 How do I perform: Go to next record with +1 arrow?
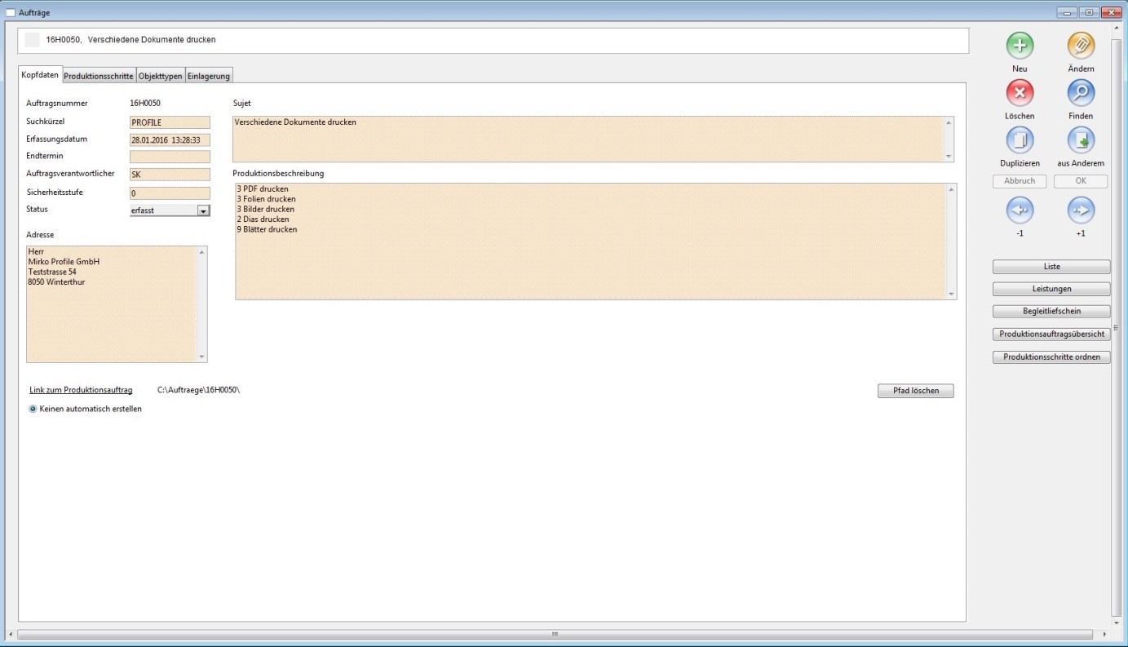click(1081, 210)
